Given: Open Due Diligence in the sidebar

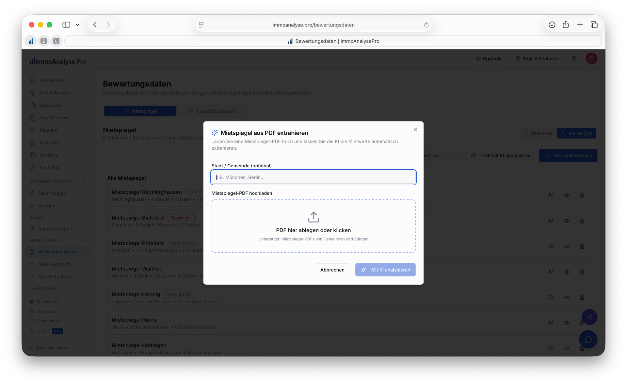Looking at the screenshot, I should 55,118.
